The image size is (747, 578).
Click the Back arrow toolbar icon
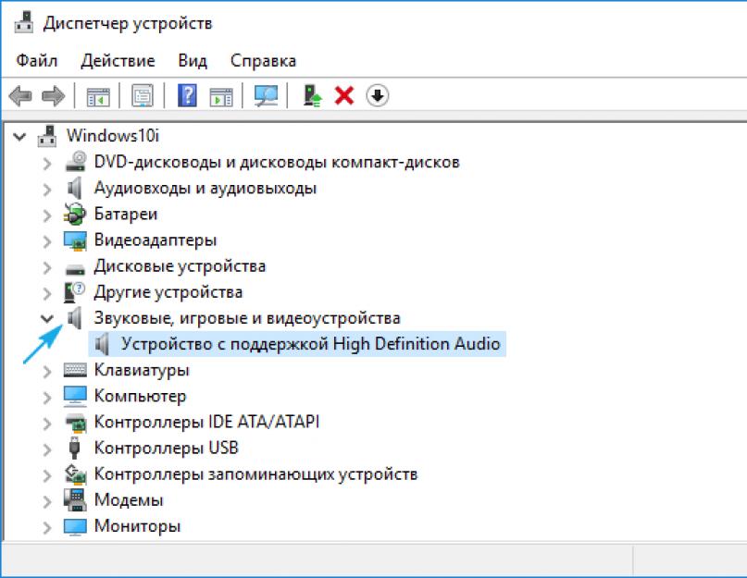20,96
